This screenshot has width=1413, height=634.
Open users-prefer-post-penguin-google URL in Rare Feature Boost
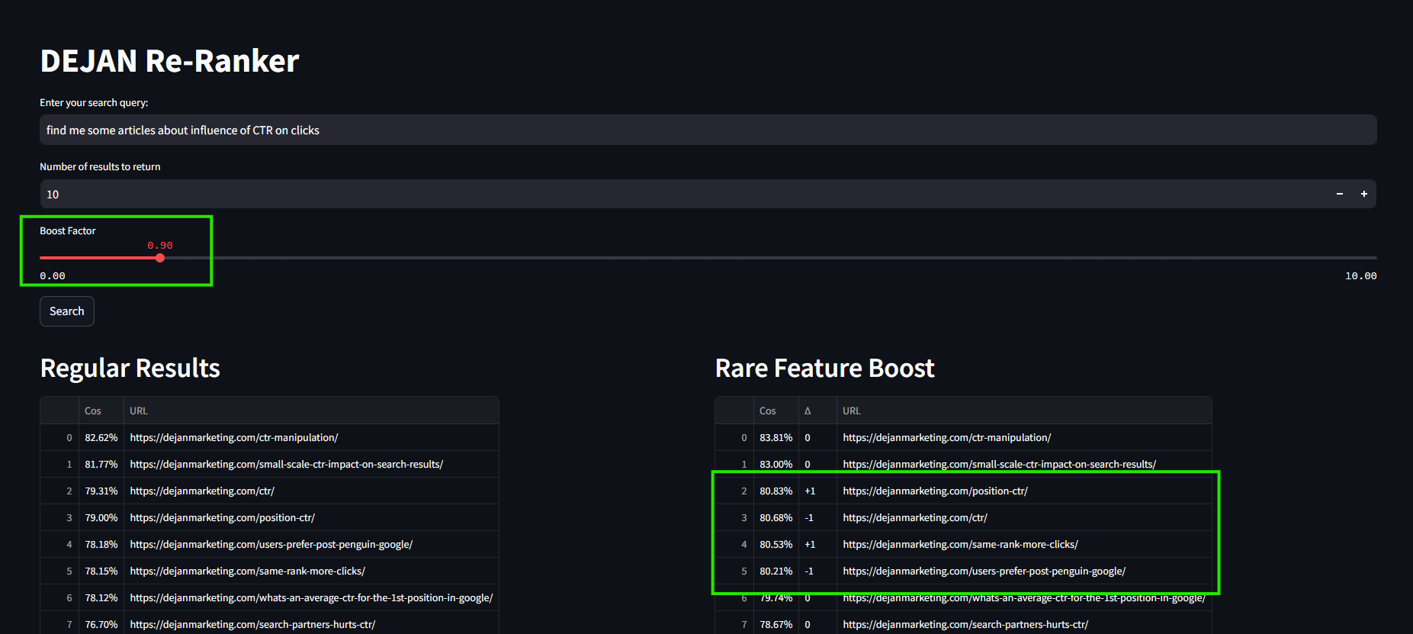(984, 571)
